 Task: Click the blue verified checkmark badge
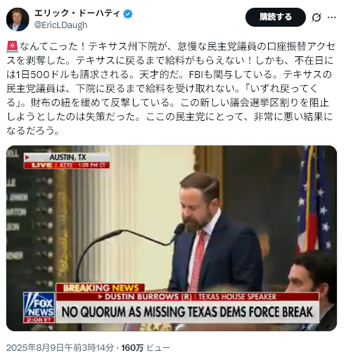pos(128,14)
